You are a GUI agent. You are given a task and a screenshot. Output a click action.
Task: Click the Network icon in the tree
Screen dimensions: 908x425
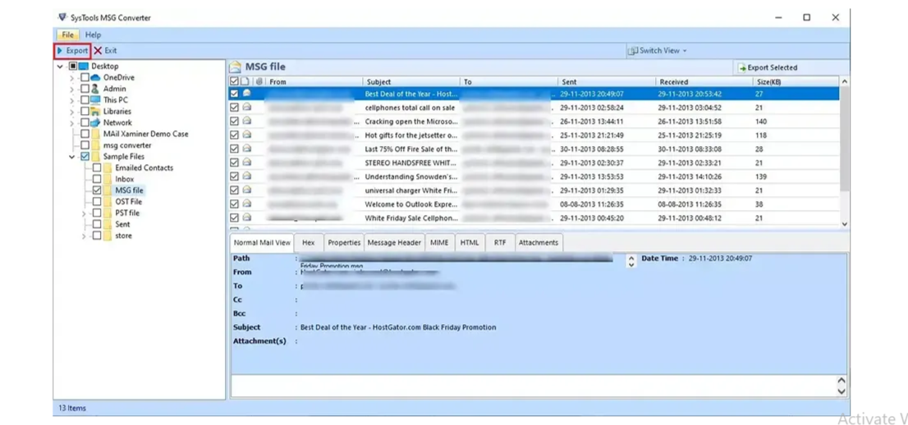[95, 122]
